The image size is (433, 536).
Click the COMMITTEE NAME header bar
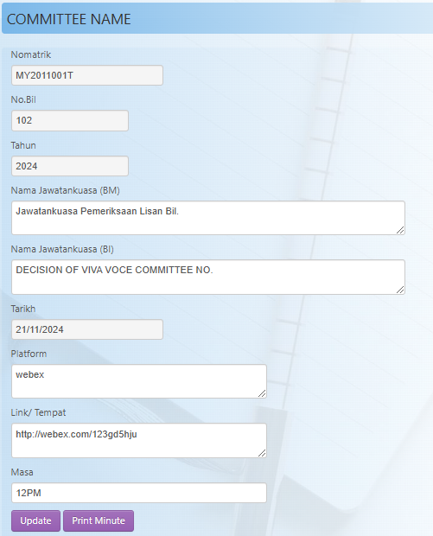point(217,19)
